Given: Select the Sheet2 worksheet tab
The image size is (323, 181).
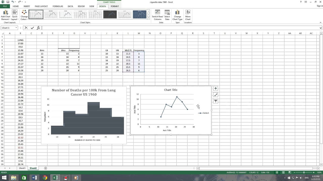Looking at the screenshot, I should [33, 168].
